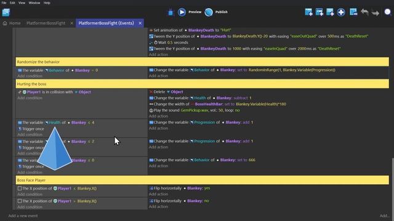Open the Window menu

click(34, 2)
